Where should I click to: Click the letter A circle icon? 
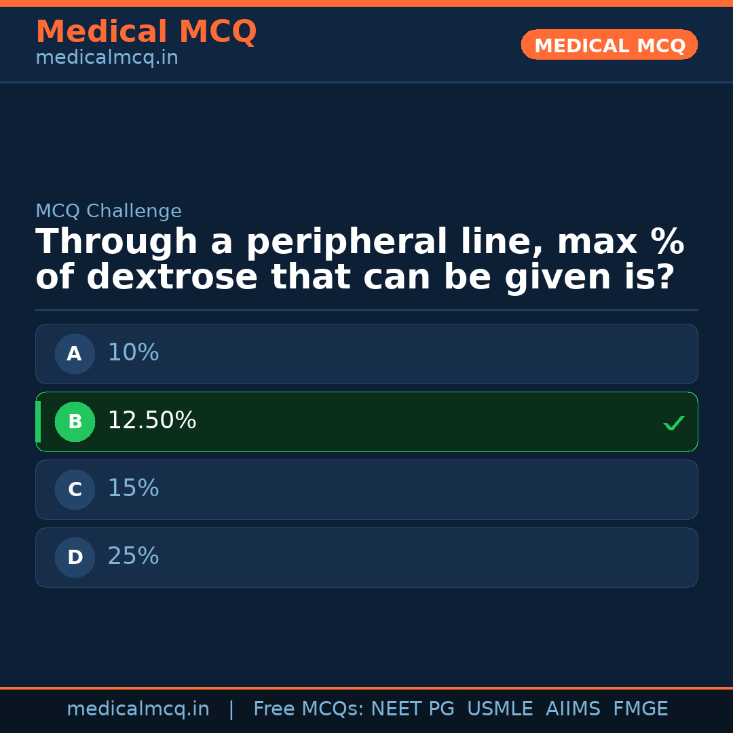(x=75, y=354)
